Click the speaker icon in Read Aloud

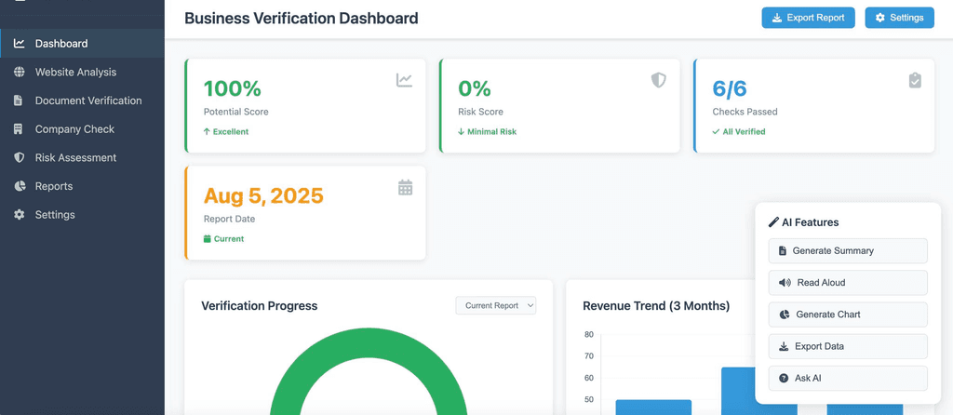point(785,283)
